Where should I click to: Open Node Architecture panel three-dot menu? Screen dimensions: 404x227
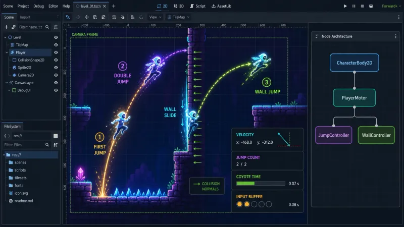(x=396, y=36)
